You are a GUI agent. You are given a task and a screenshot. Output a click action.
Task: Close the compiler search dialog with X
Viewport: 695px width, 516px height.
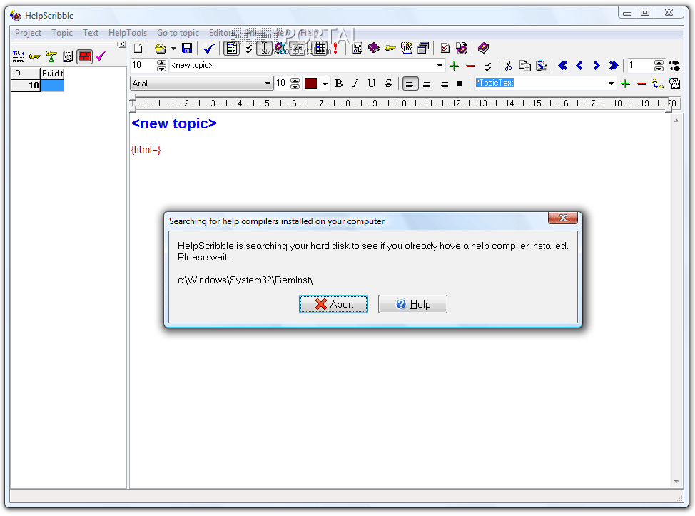point(563,218)
